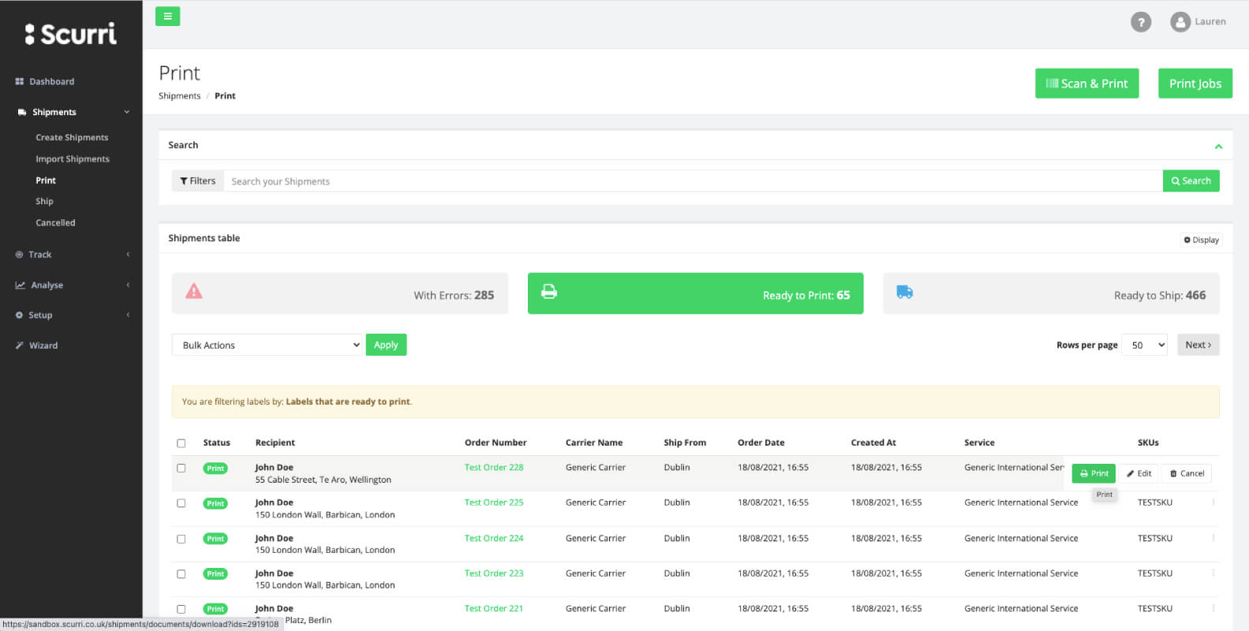Open Ship in sidebar
The width and height of the screenshot is (1249, 631).
(44, 201)
